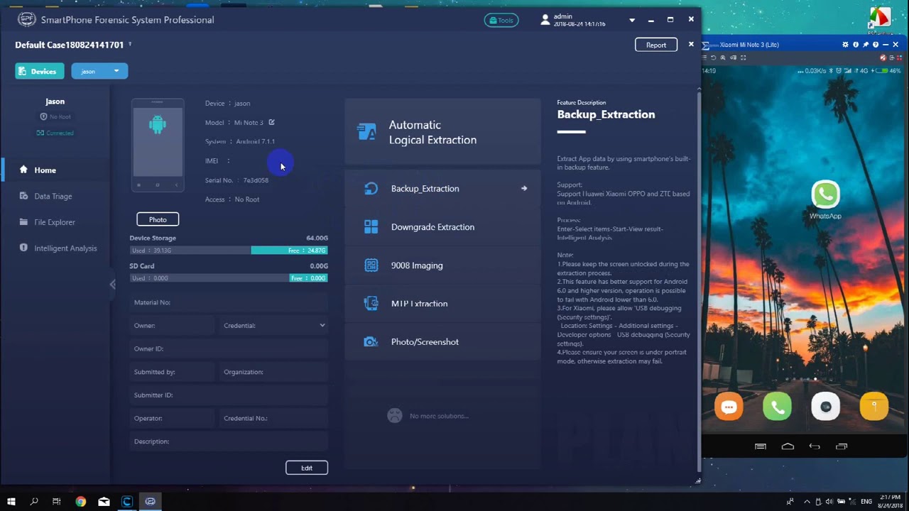This screenshot has width=909, height=511.
Task: Click the Submitter ID field
Action: pos(229,395)
